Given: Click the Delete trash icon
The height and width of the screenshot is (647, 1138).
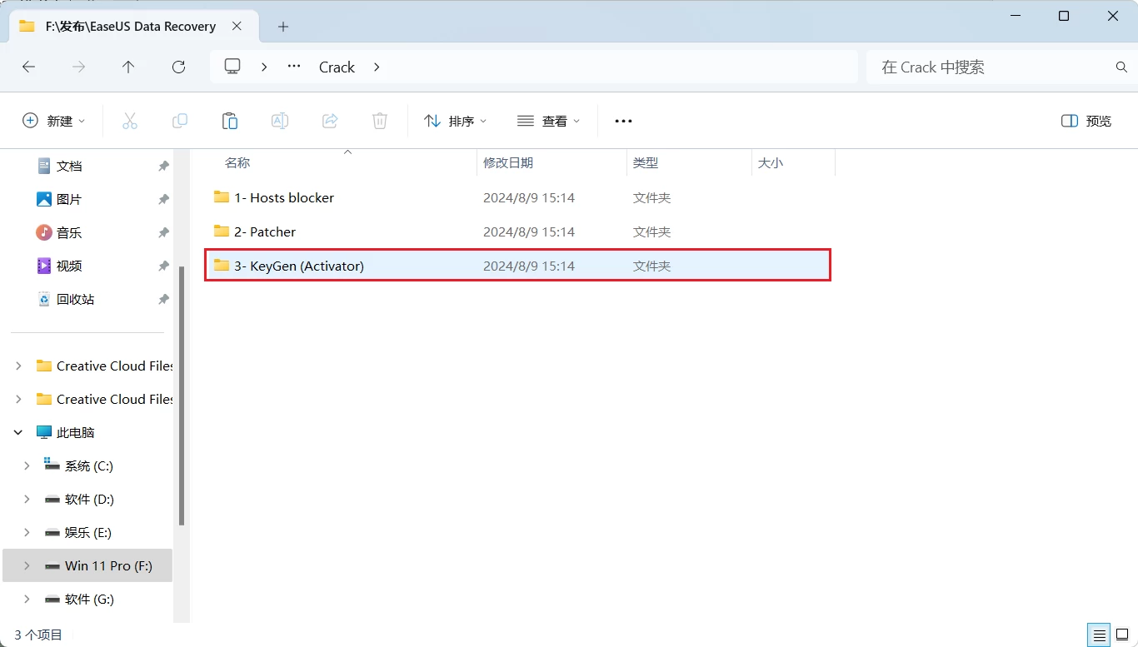Looking at the screenshot, I should (x=380, y=121).
